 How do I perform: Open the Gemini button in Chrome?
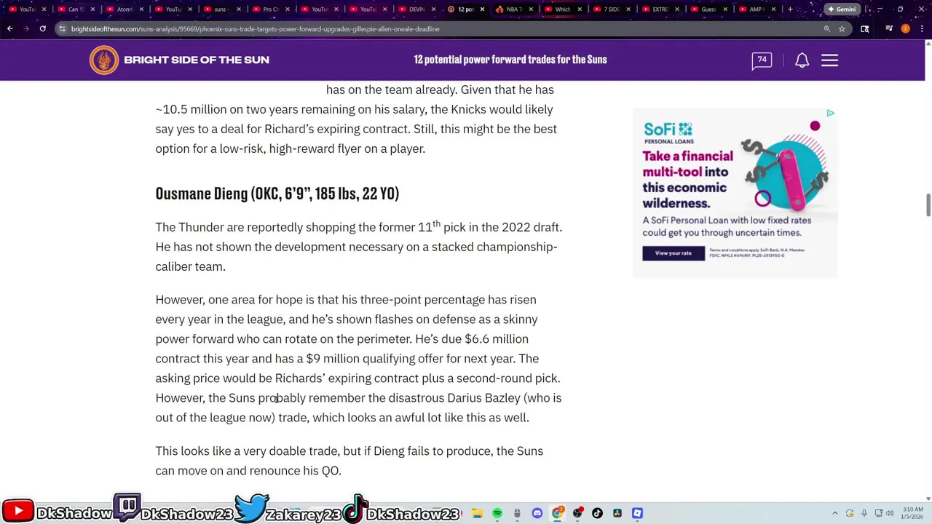(841, 9)
